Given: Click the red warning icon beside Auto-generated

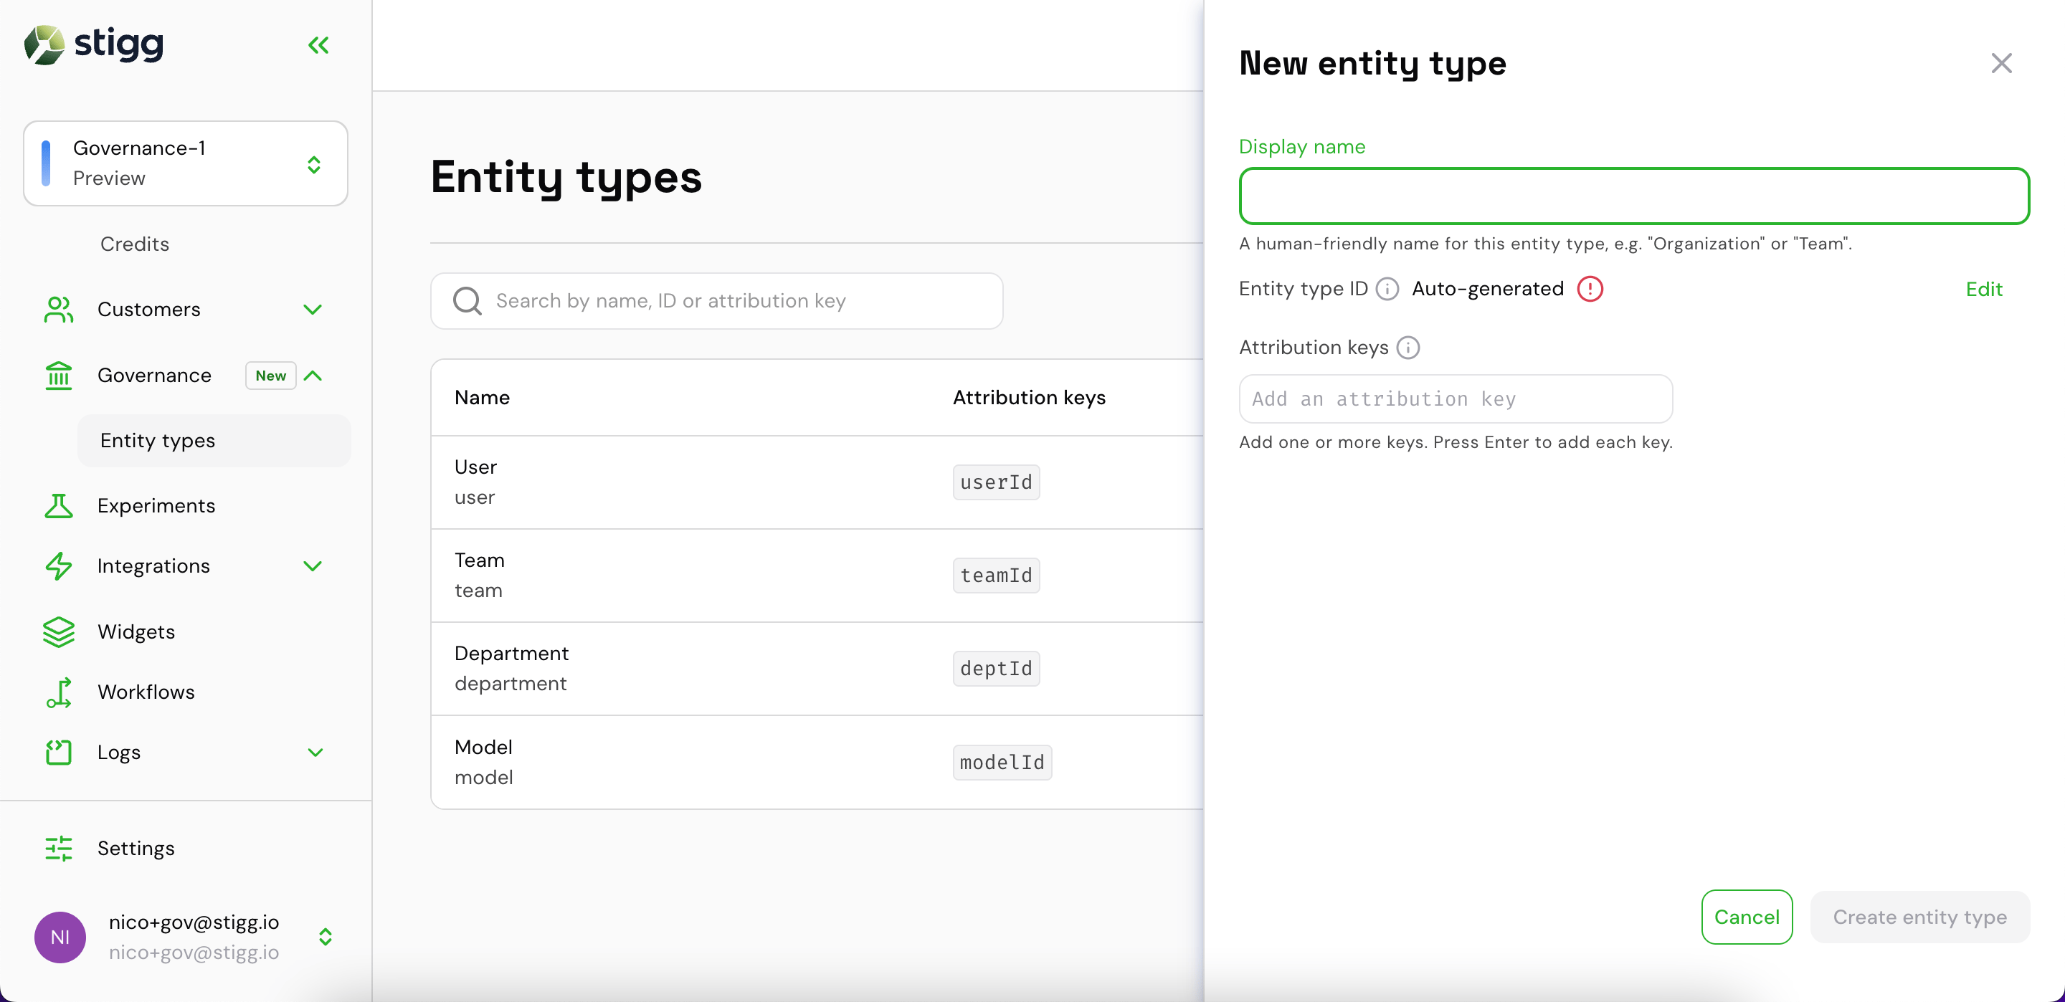Looking at the screenshot, I should click(1590, 289).
